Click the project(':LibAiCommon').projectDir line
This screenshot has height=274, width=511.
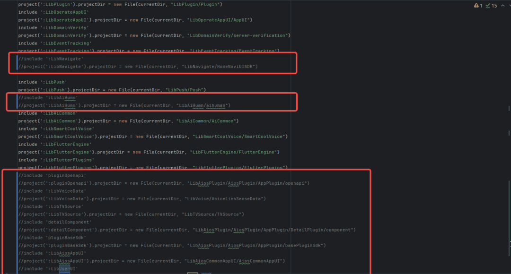[x=128, y=121]
